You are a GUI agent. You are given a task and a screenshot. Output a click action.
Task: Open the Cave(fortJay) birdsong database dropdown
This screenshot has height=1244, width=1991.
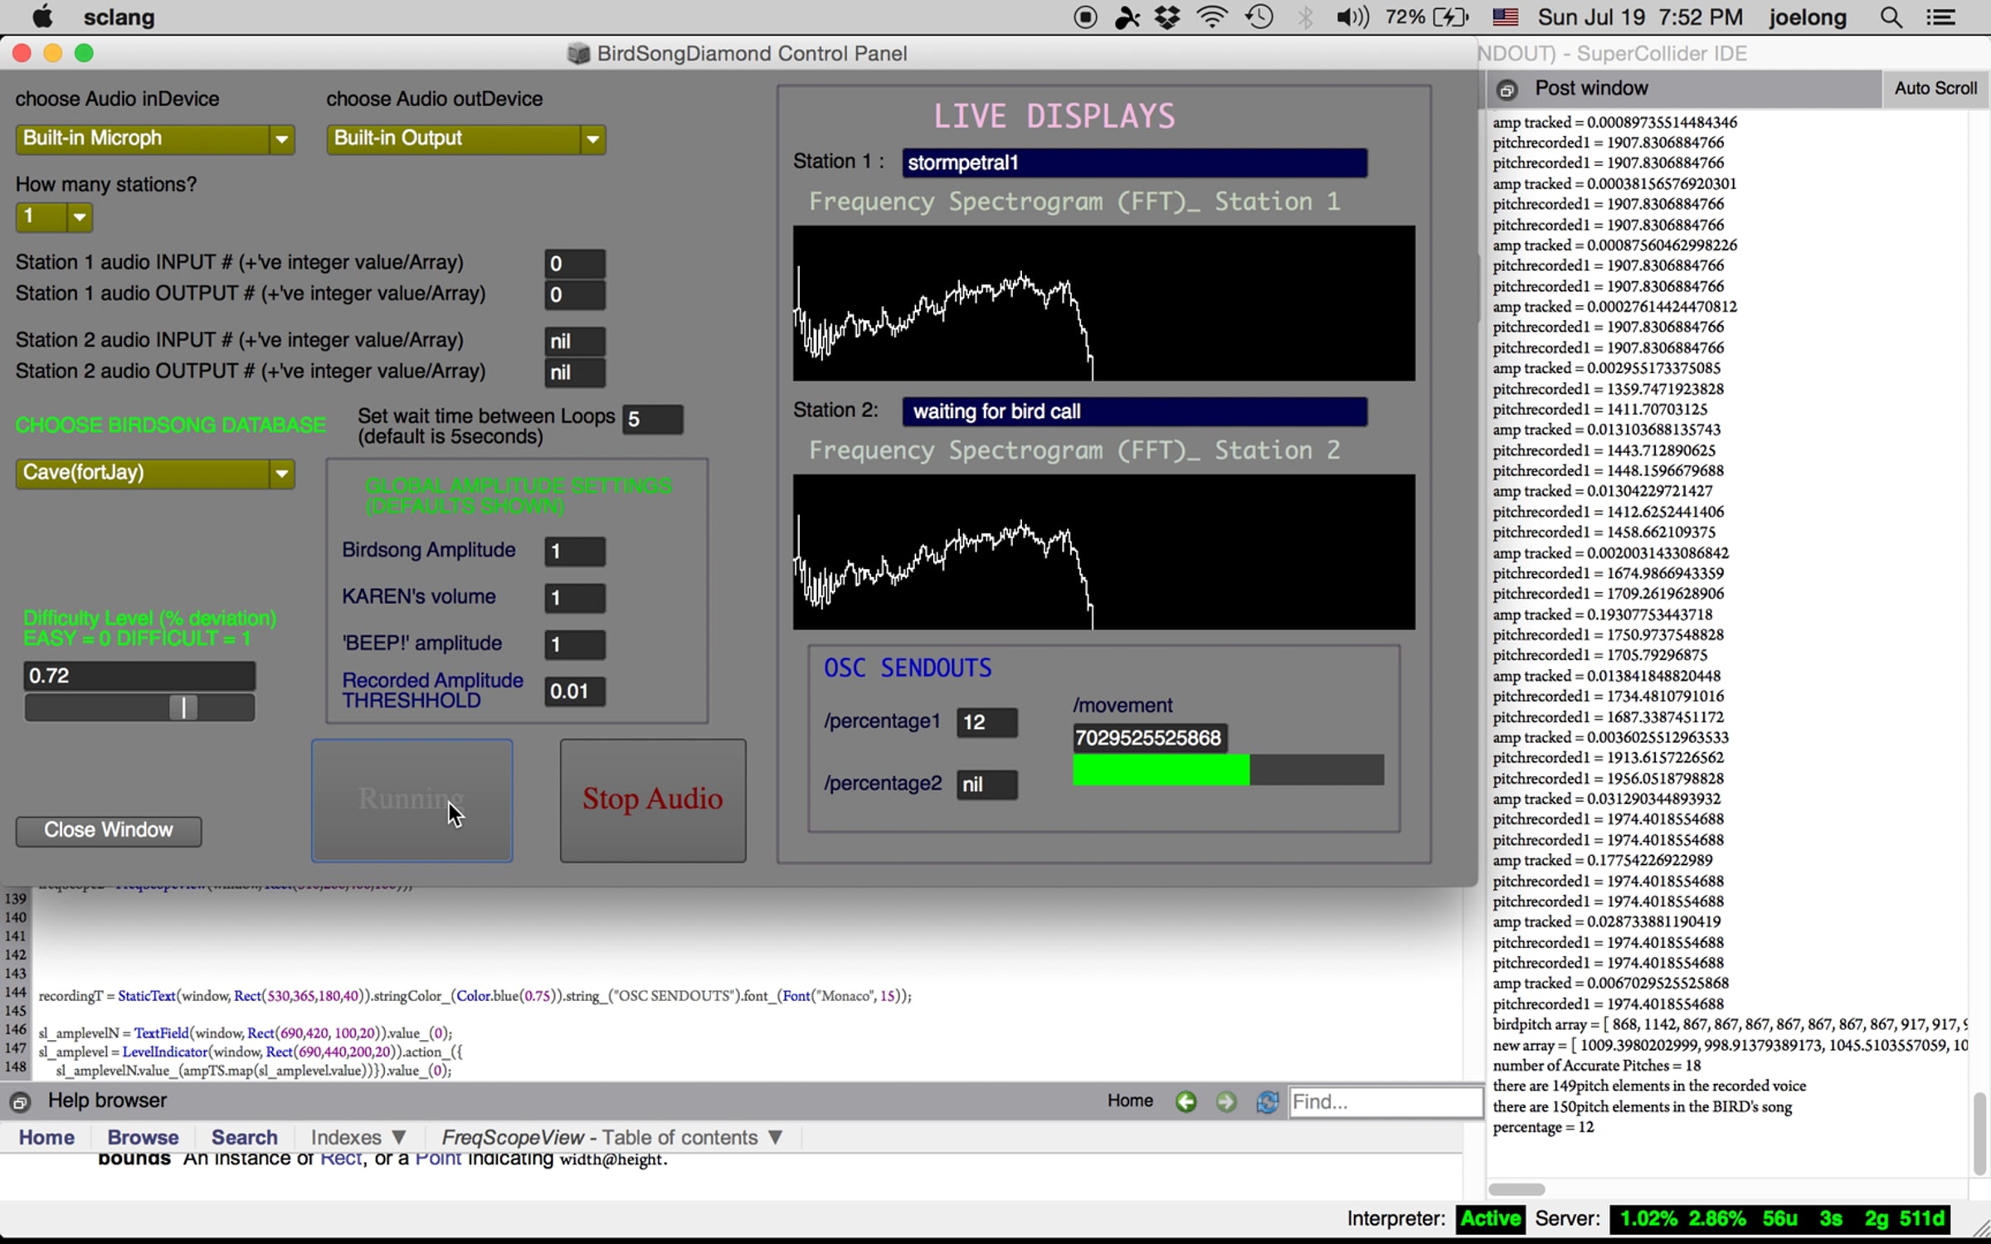(155, 474)
